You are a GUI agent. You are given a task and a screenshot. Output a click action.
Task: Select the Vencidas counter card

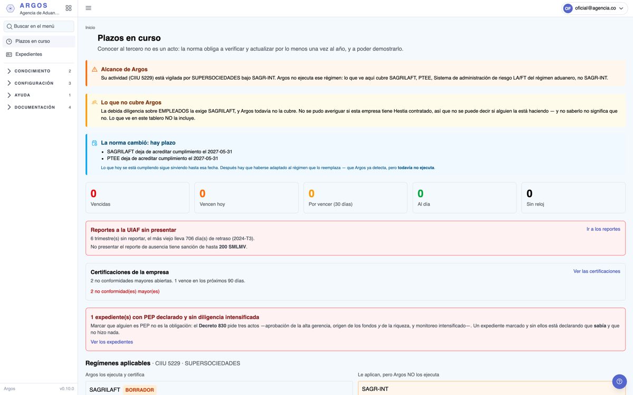coord(137,197)
